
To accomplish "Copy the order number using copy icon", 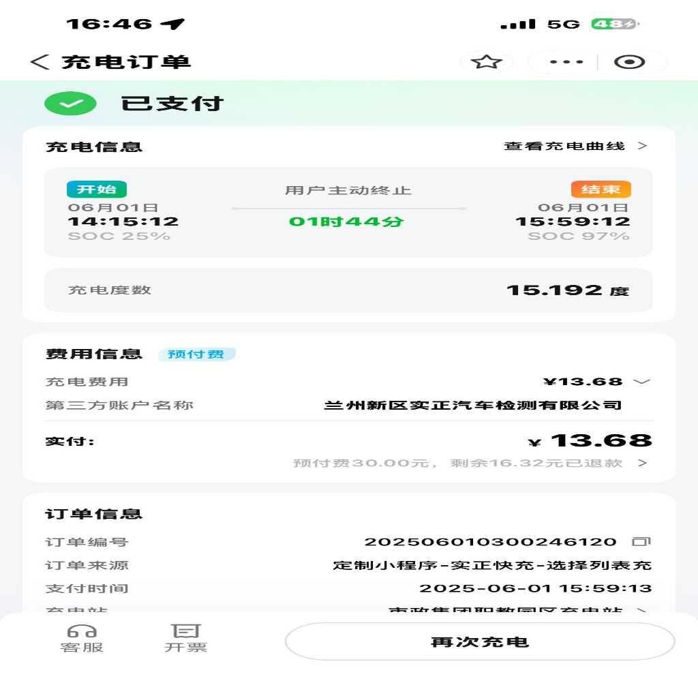I will (x=641, y=541).
